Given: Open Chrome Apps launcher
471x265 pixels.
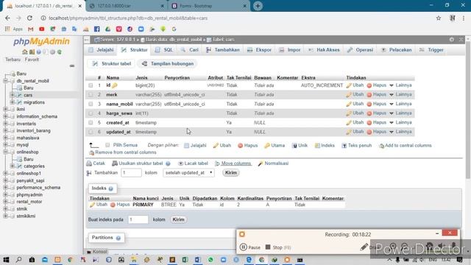Looking at the screenshot, I should [14, 29].
